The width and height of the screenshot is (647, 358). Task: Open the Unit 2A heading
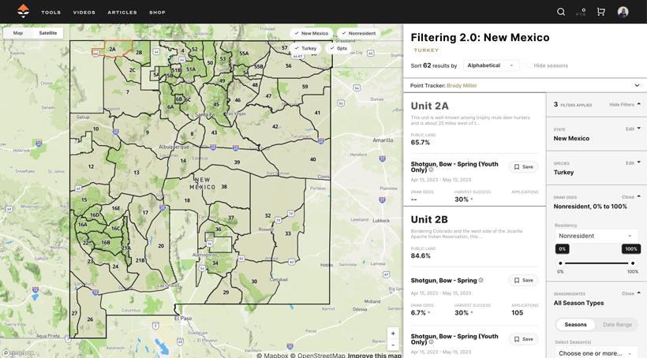(429, 106)
